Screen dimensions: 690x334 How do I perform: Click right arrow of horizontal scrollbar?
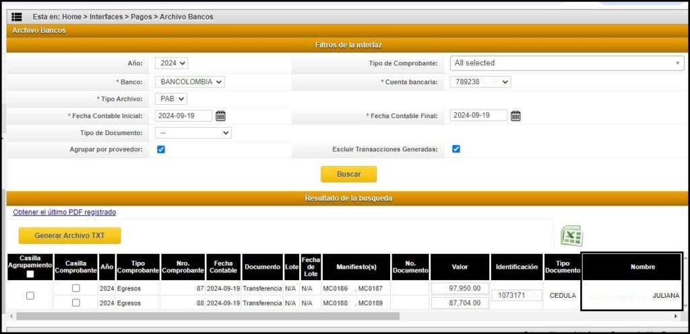pos(676,316)
